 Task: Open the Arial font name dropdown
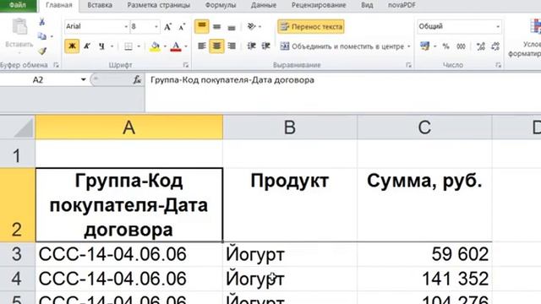pyautogui.click(x=126, y=26)
